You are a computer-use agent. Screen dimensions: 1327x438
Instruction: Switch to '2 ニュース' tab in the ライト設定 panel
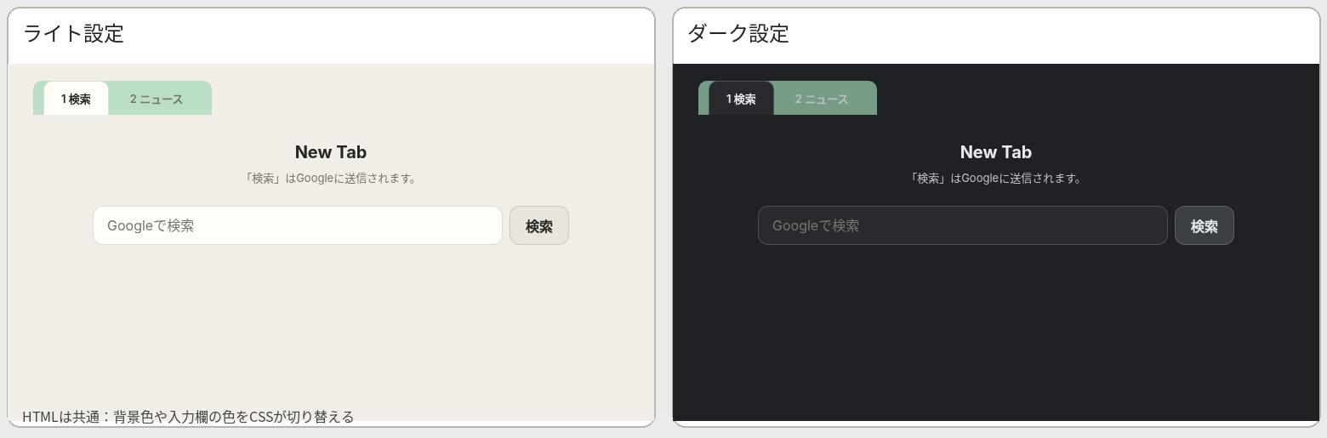click(x=157, y=99)
